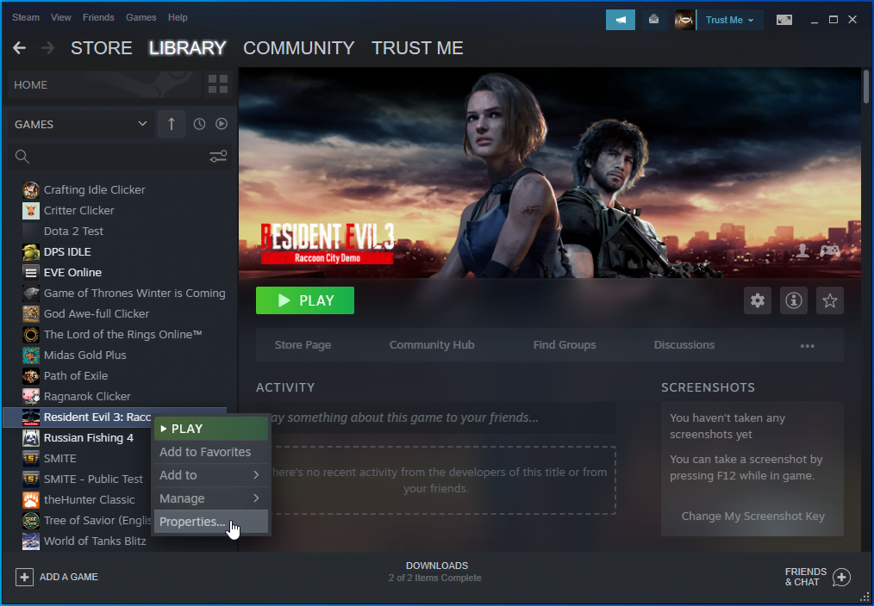Open the TRUST ME profile tab
Screen dimensions: 874x606
pos(417,48)
